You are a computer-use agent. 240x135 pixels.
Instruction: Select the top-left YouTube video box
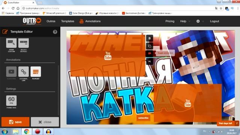click(x=108, y=56)
